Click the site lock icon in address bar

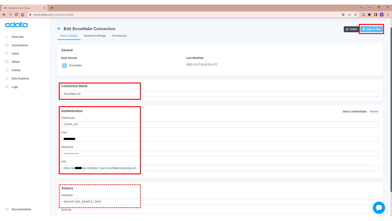click(30, 14)
